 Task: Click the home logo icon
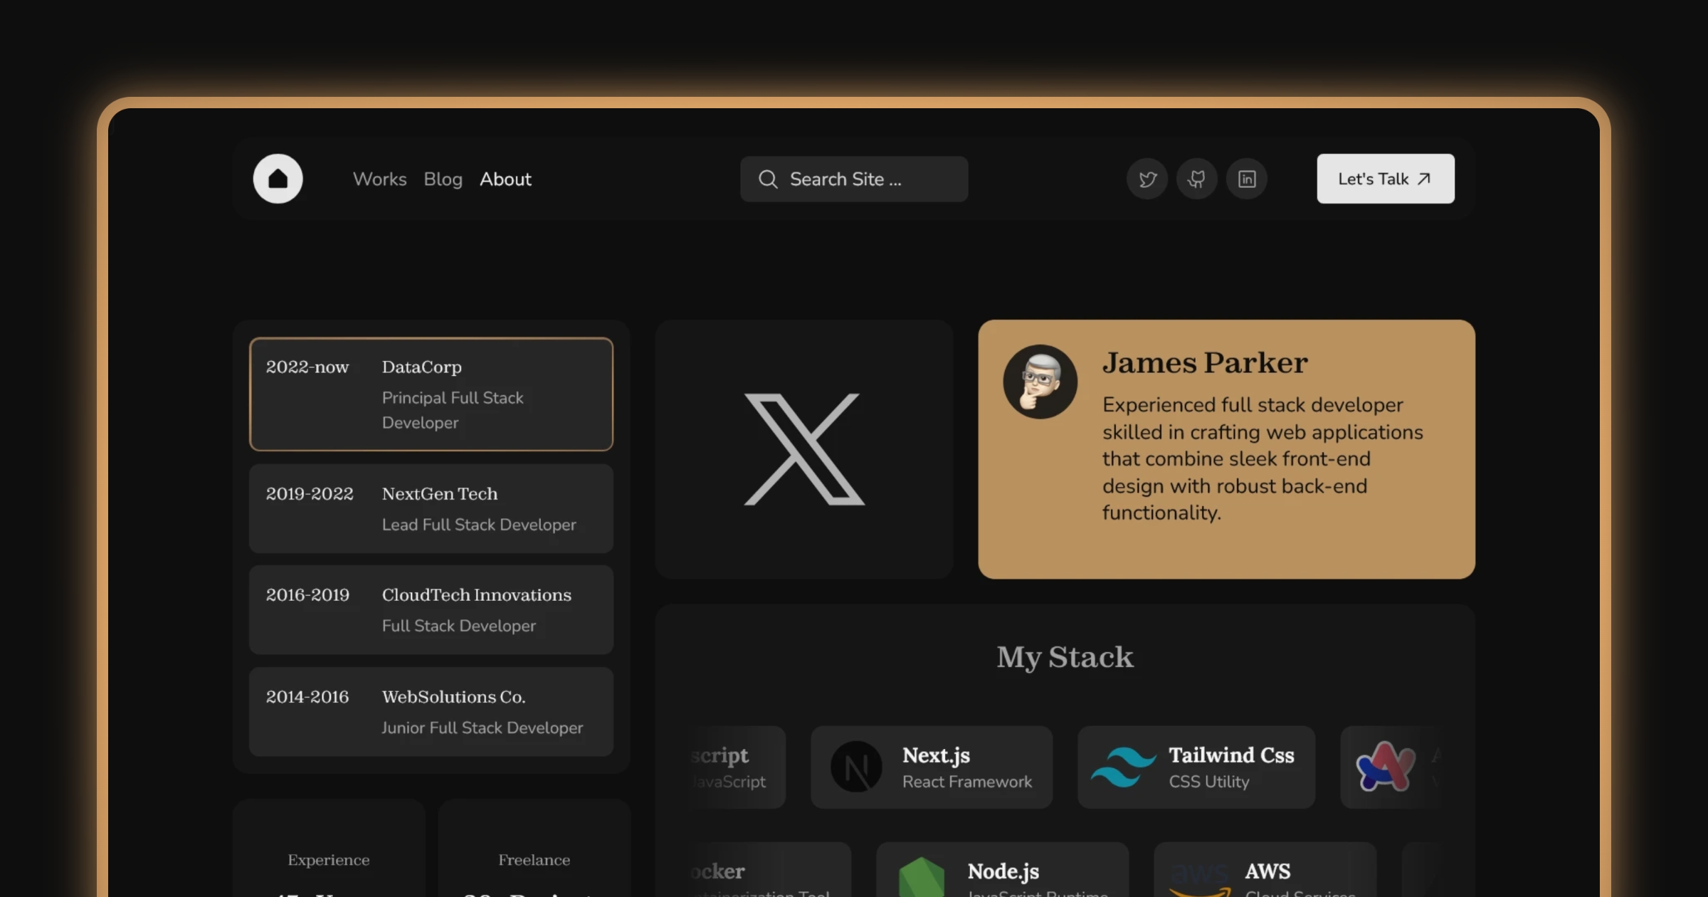pyautogui.click(x=278, y=179)
